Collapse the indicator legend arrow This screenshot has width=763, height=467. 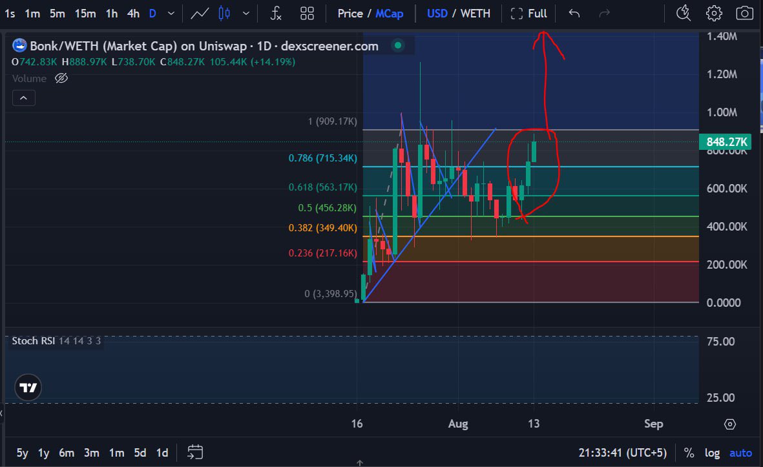(23, 98)
